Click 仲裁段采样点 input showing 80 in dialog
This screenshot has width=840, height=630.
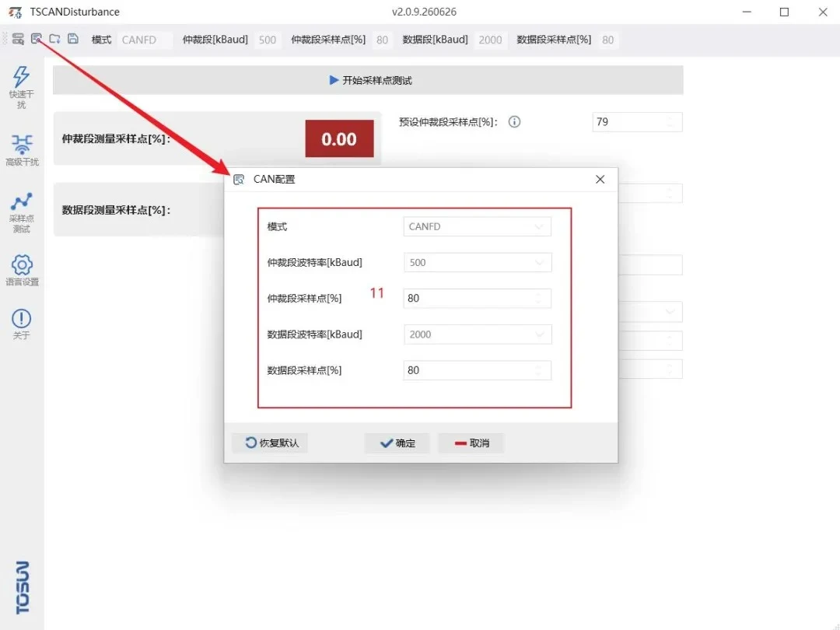point(478,299)
